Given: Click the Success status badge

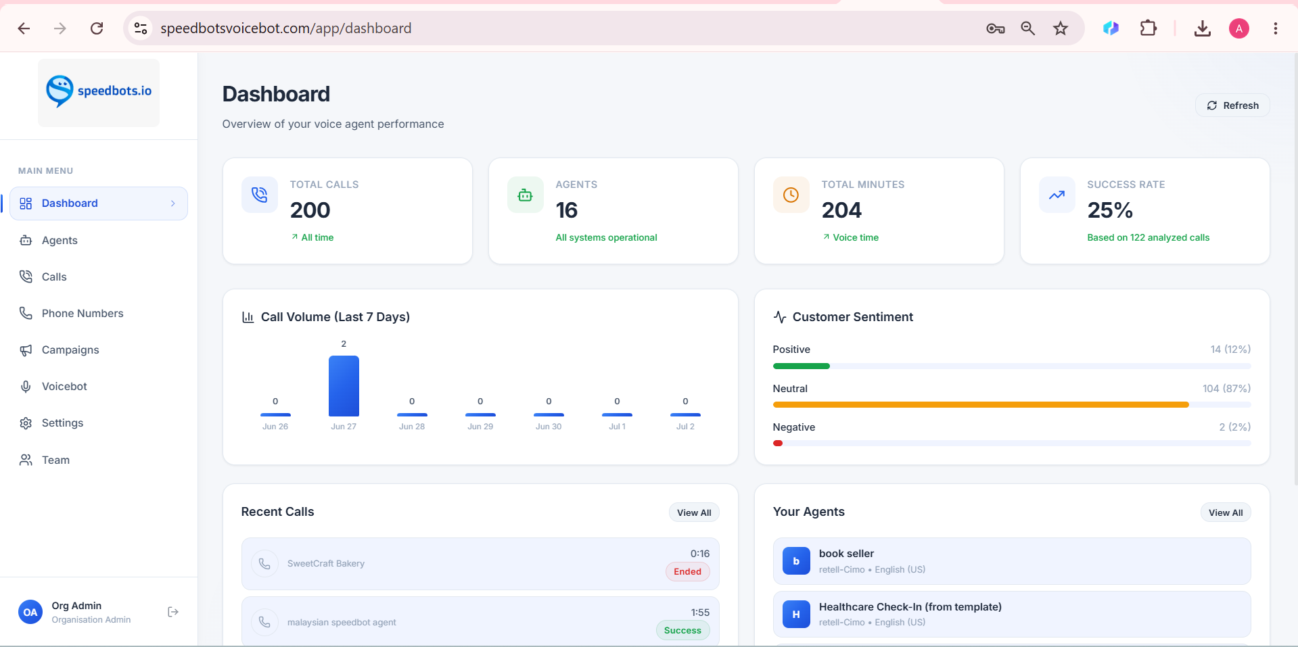Looking at the screenshot, I should tap(682, 631).
